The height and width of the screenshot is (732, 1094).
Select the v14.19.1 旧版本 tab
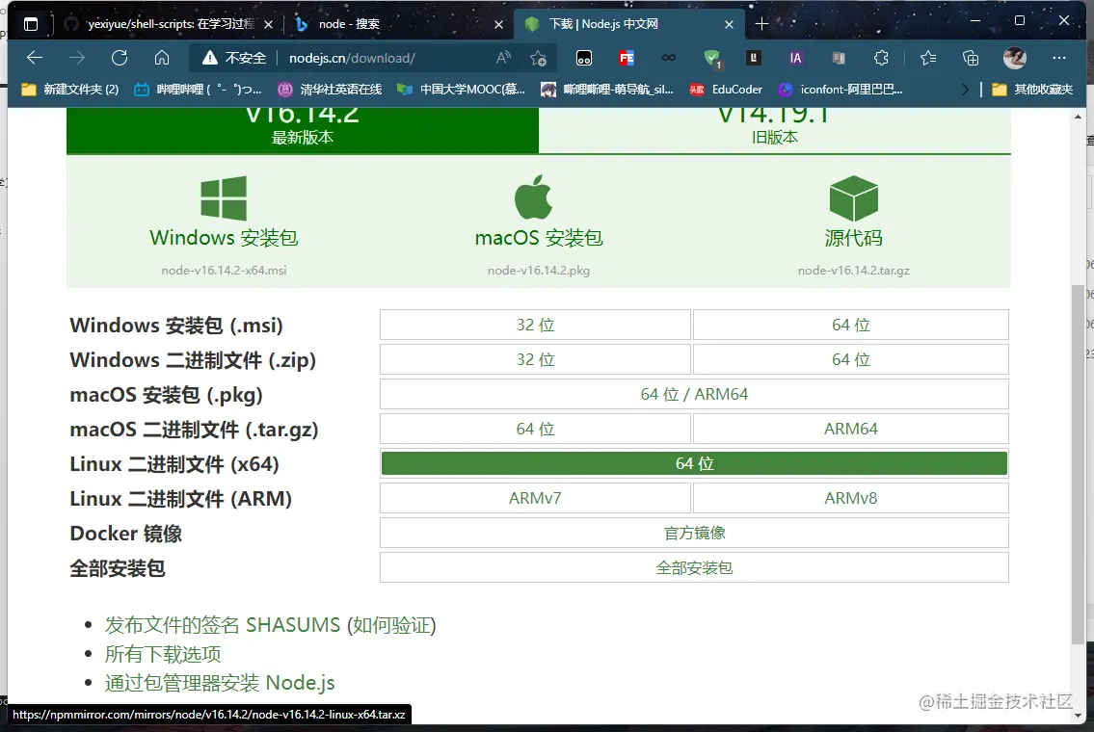(774, 130)
